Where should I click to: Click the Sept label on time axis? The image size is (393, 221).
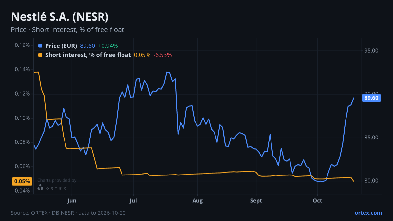[x=256, y=200]
